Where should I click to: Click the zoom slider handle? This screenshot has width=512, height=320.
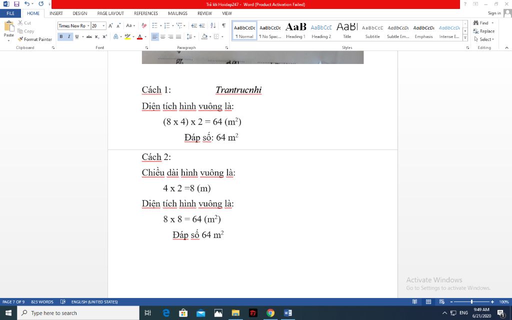tap(471, 301)
